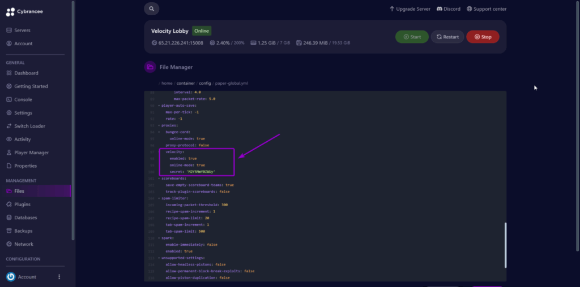Click the Properties file icon
The image size is (580, 287).
(x=9, y=166)
